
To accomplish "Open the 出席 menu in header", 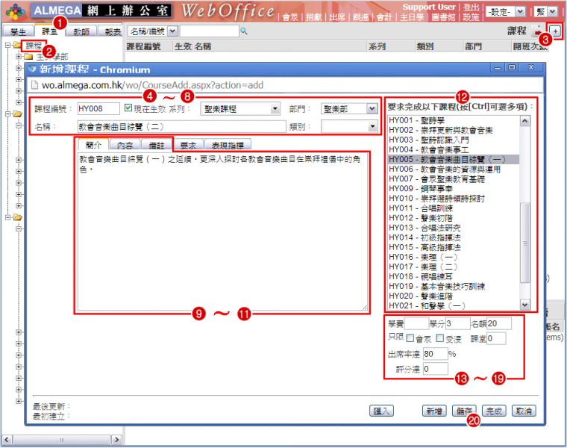I will (337, 17).
